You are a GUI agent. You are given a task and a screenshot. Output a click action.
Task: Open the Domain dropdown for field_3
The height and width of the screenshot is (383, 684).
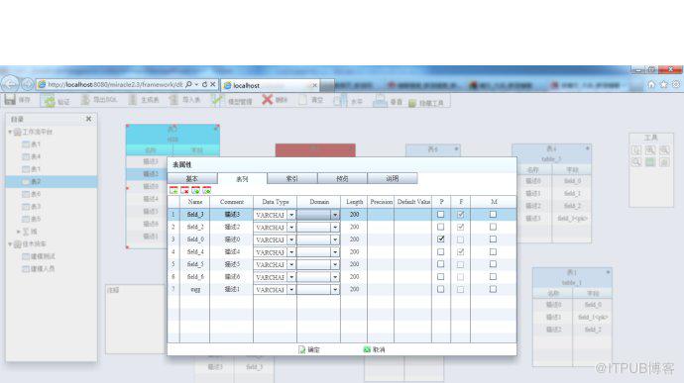335,215
